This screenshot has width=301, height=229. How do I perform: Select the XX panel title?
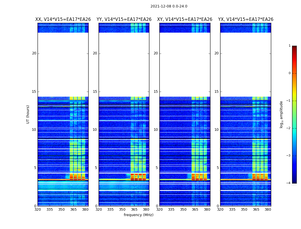point(63,19)
